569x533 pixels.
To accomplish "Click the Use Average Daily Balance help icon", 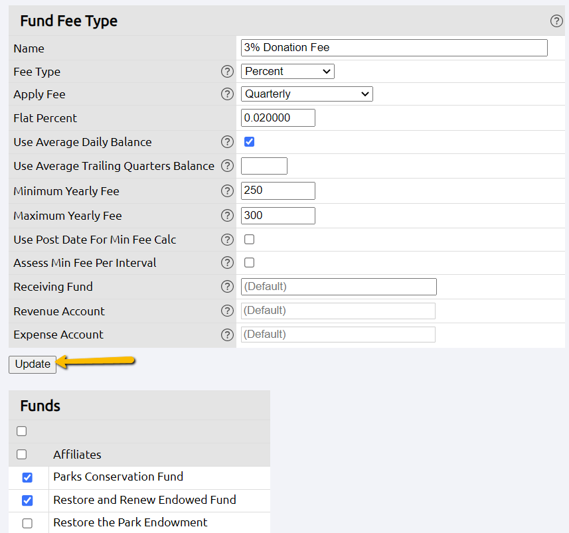I will (227, 142).
